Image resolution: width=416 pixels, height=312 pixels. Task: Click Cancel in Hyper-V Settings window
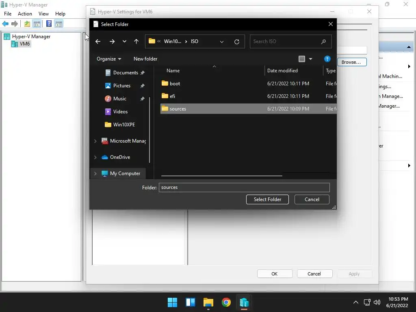coord(314,274)
